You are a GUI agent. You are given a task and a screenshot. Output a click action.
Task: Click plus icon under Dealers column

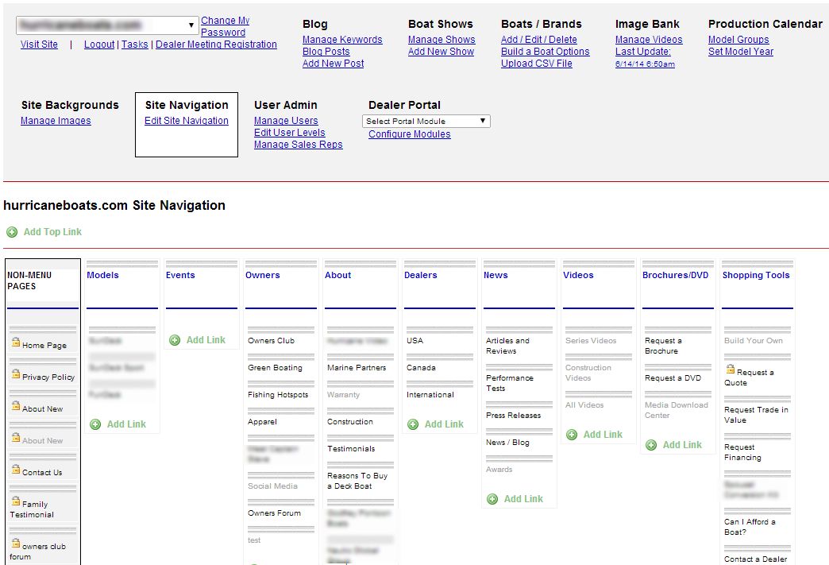pos(413,424)
